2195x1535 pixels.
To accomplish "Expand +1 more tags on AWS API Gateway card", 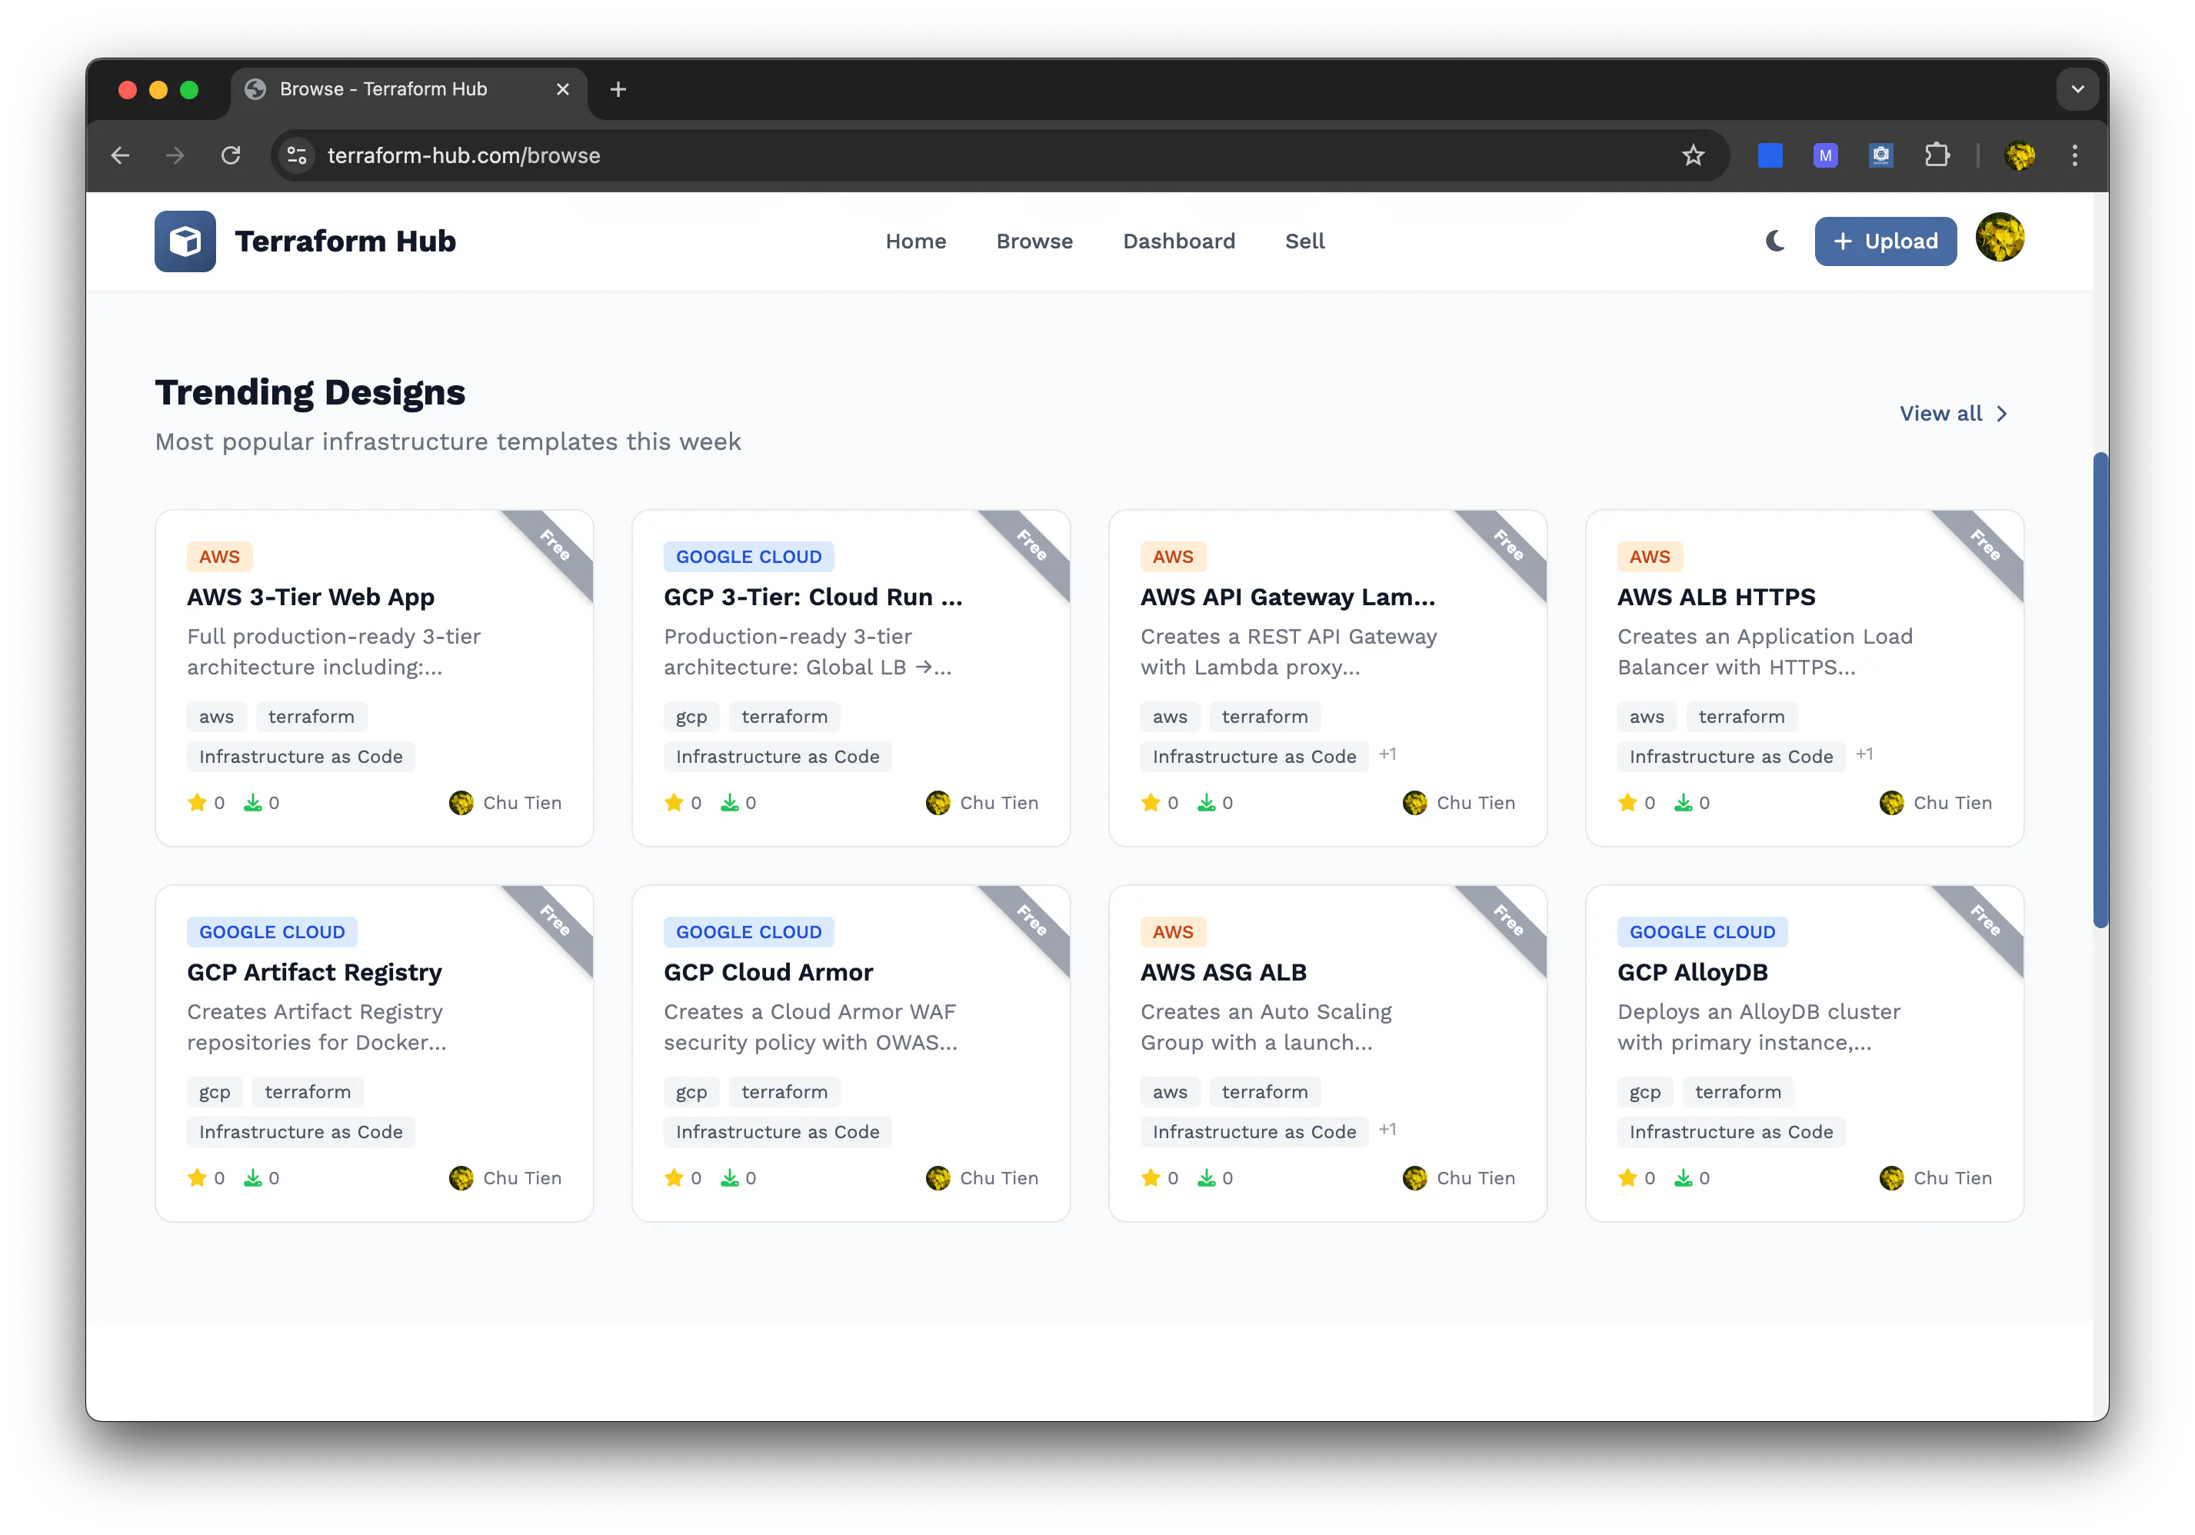I will 1387,754.
